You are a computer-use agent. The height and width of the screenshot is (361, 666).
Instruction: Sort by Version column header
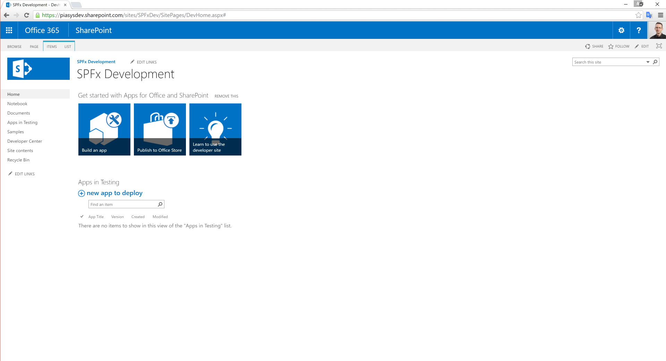pyautogui.click(x=117, y=217)
